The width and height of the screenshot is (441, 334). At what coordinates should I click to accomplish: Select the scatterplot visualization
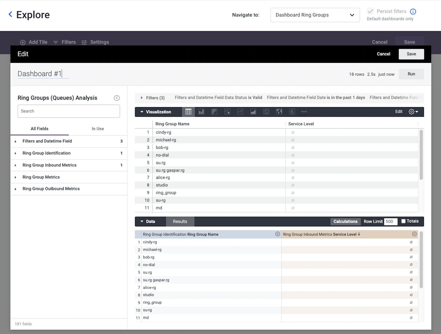coord(227,112)
